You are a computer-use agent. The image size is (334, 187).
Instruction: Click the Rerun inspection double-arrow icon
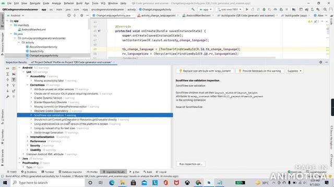click(8, 68)
